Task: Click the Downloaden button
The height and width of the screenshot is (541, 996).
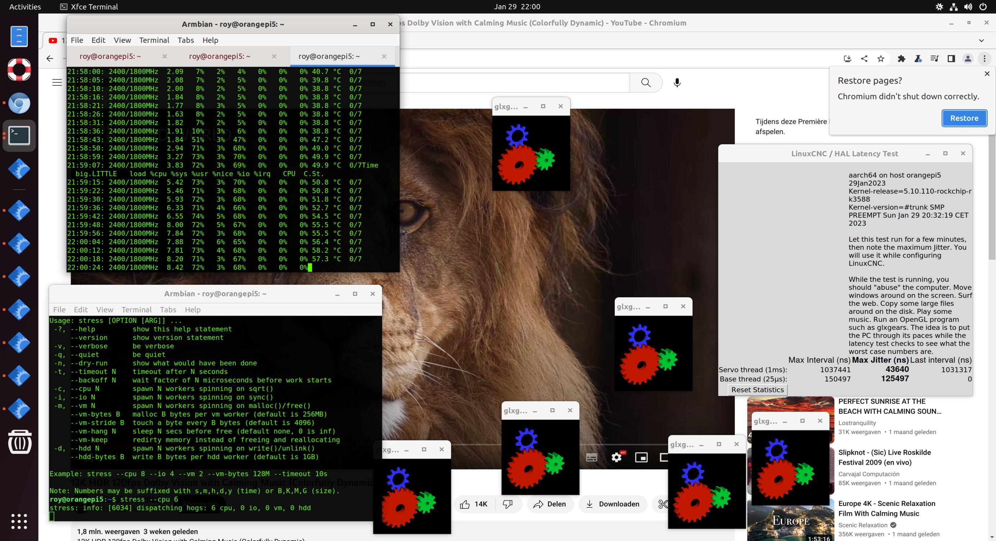Action: (x=613, y=504)
